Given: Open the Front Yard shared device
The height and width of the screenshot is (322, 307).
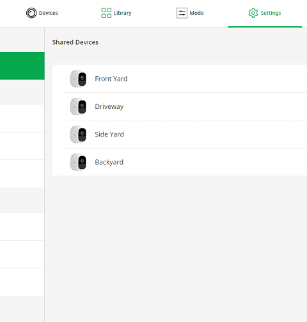Looking at the screenshot, I should [180, 79].
